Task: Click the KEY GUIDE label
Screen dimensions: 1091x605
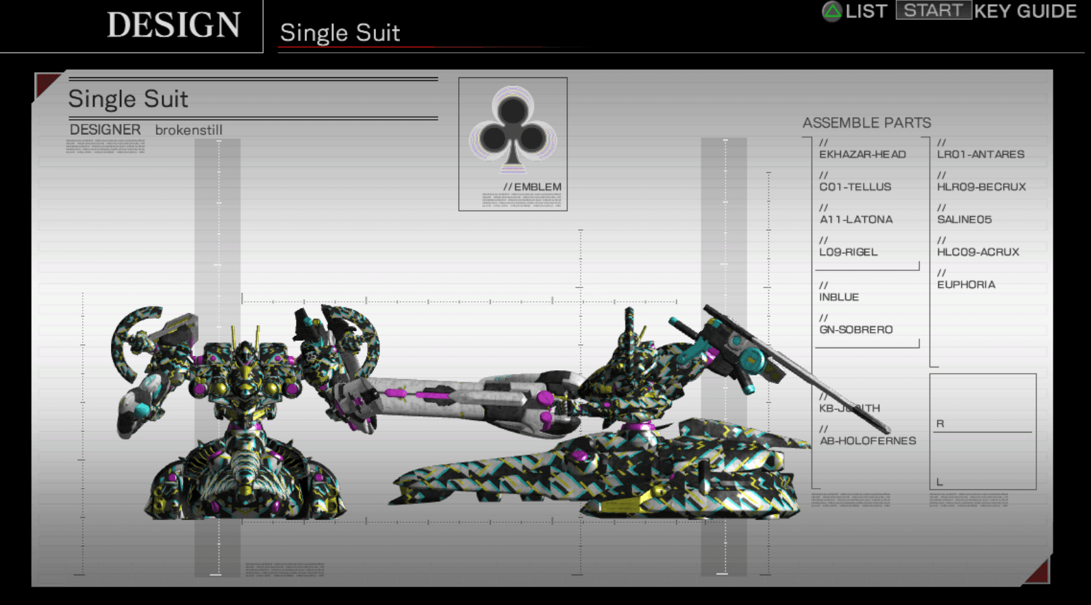Action: pyautogui.click(x=1025, y=11)
